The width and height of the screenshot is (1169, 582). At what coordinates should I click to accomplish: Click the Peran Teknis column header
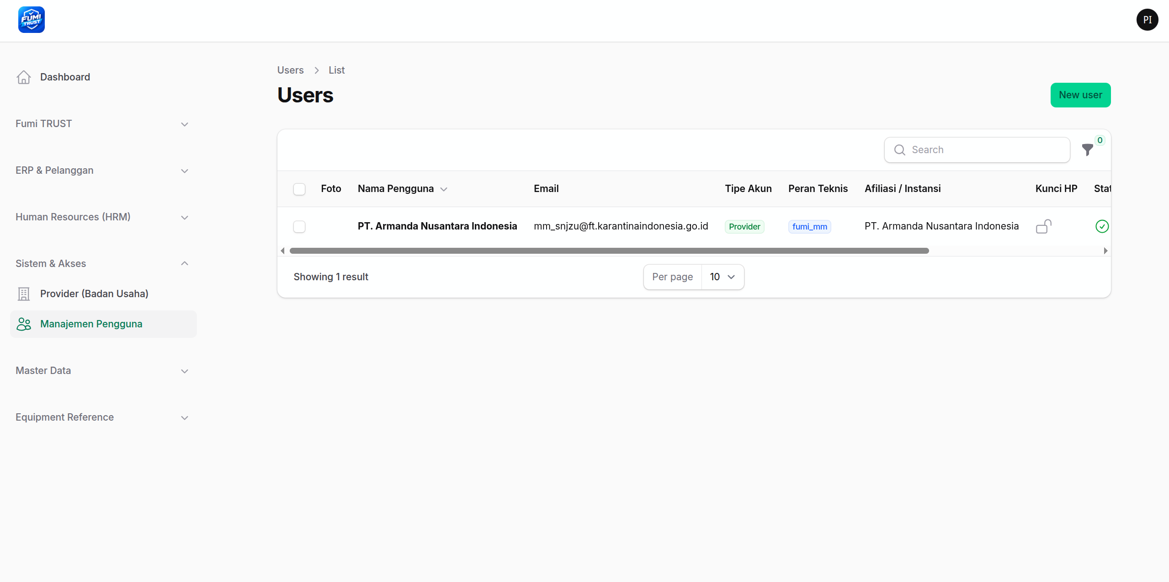[818, 189]
